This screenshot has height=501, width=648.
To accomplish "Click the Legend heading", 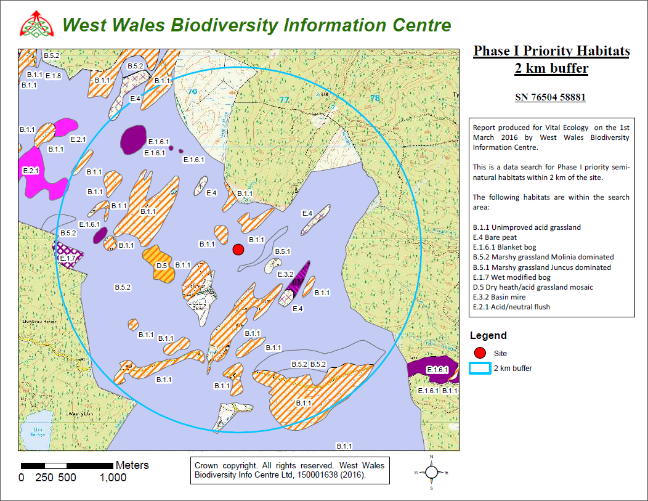I will point(488,336).
